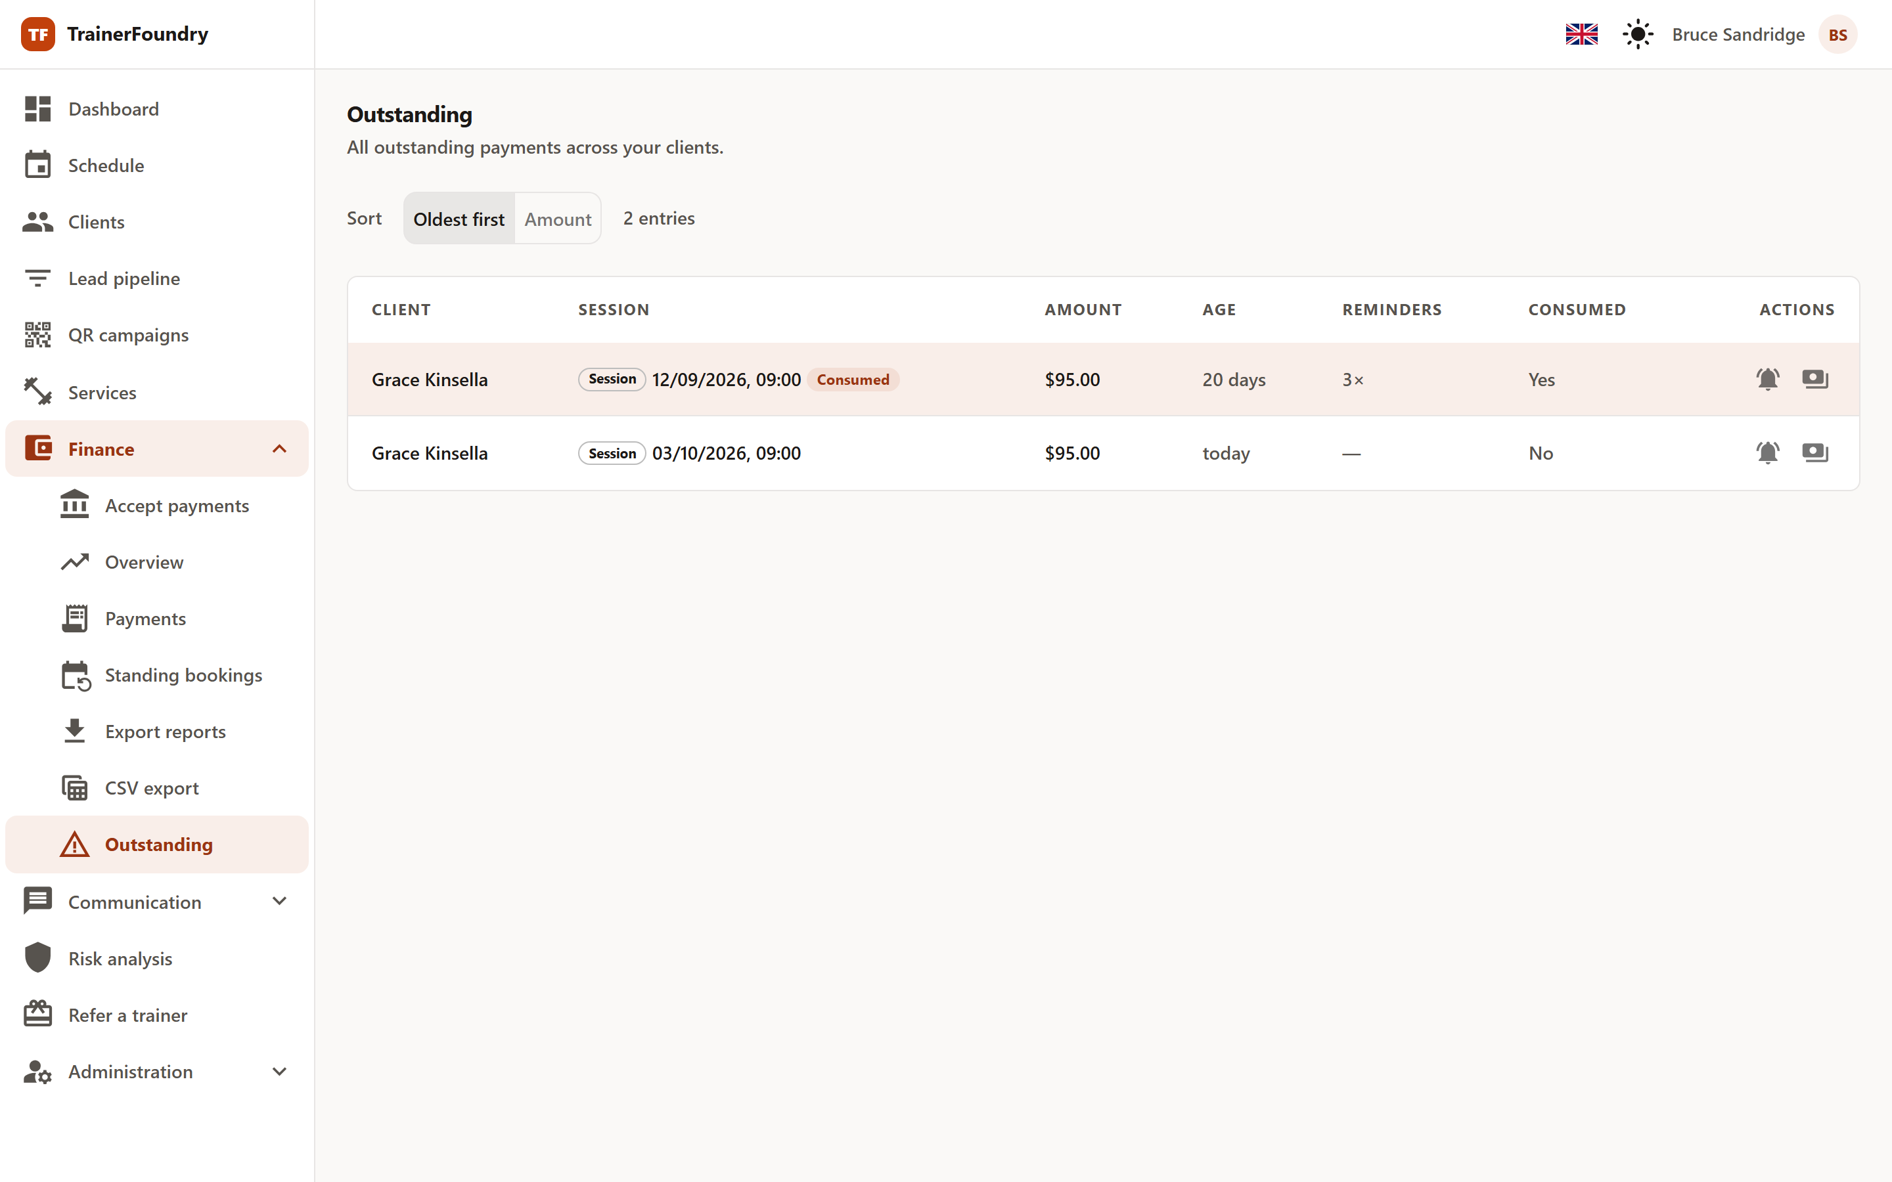Click the Export reports download icon
The width and height of the screenshot is (1892, 1182).
(74, 731)
